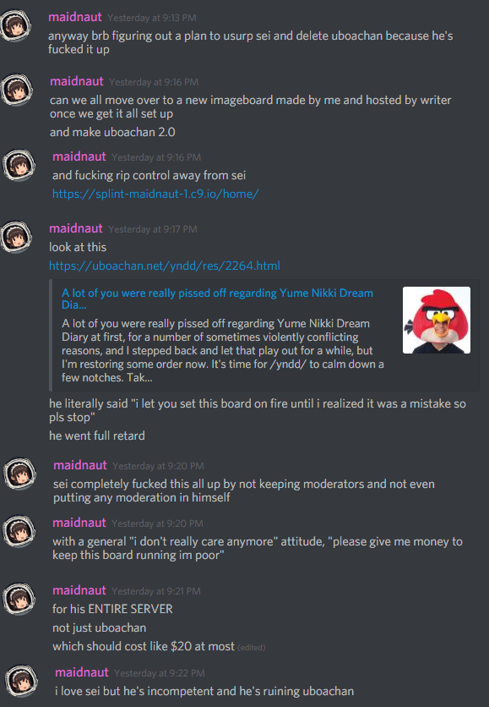Viewport: 489px width, 707px height.
Task: Click the avatar beside the 'with a general' message
Action: pos(19,531)
